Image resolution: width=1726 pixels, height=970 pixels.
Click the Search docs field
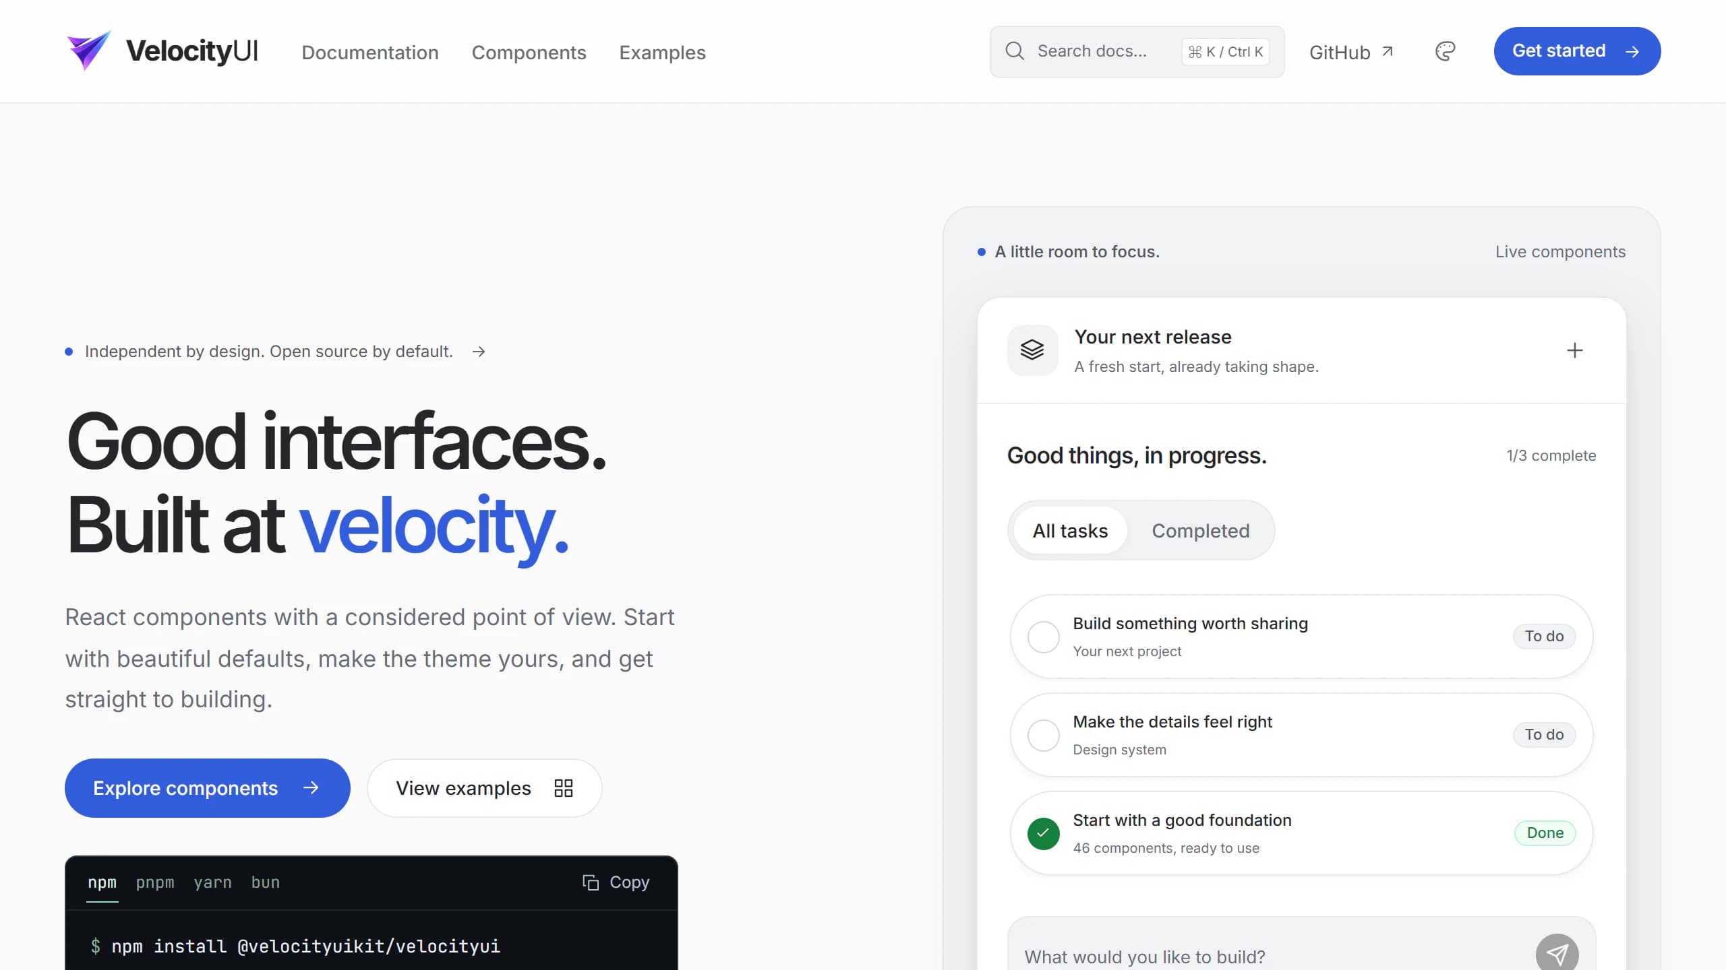pos(1137,52)
